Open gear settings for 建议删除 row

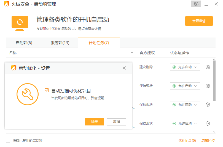208,67
